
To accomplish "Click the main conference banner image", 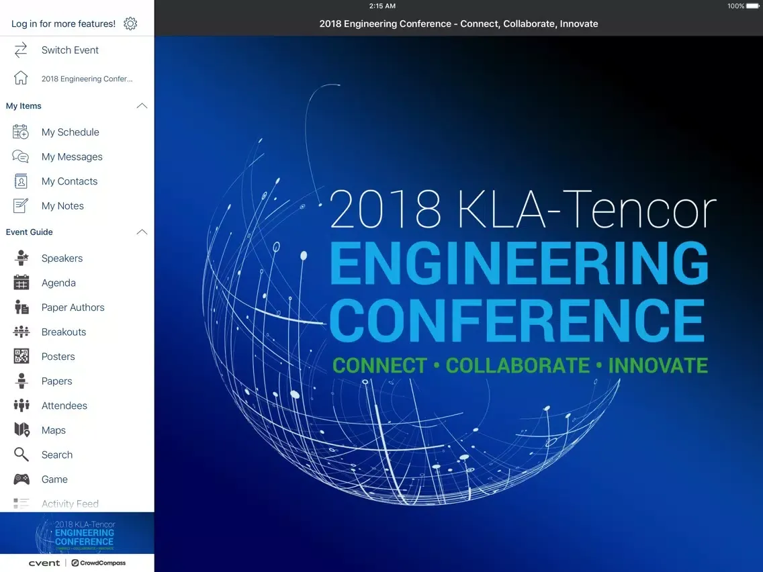I will [x=459, y=303].
